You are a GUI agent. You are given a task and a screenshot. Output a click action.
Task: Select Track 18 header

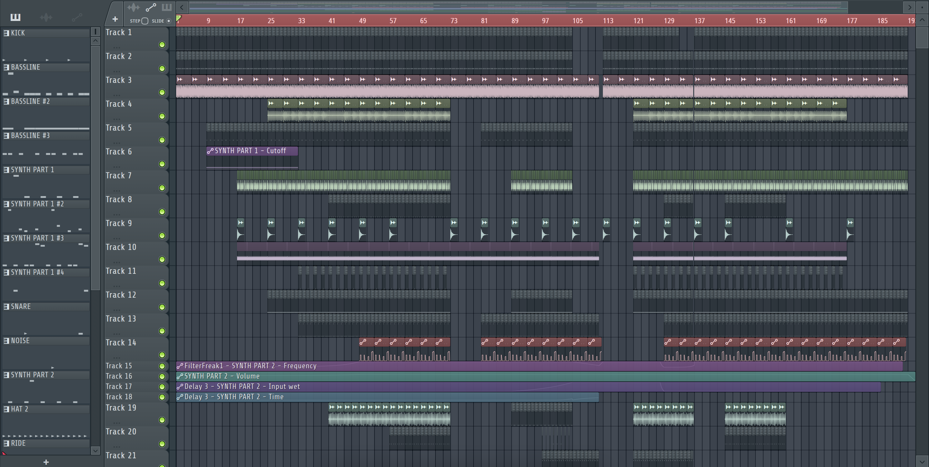pos(136,397)
